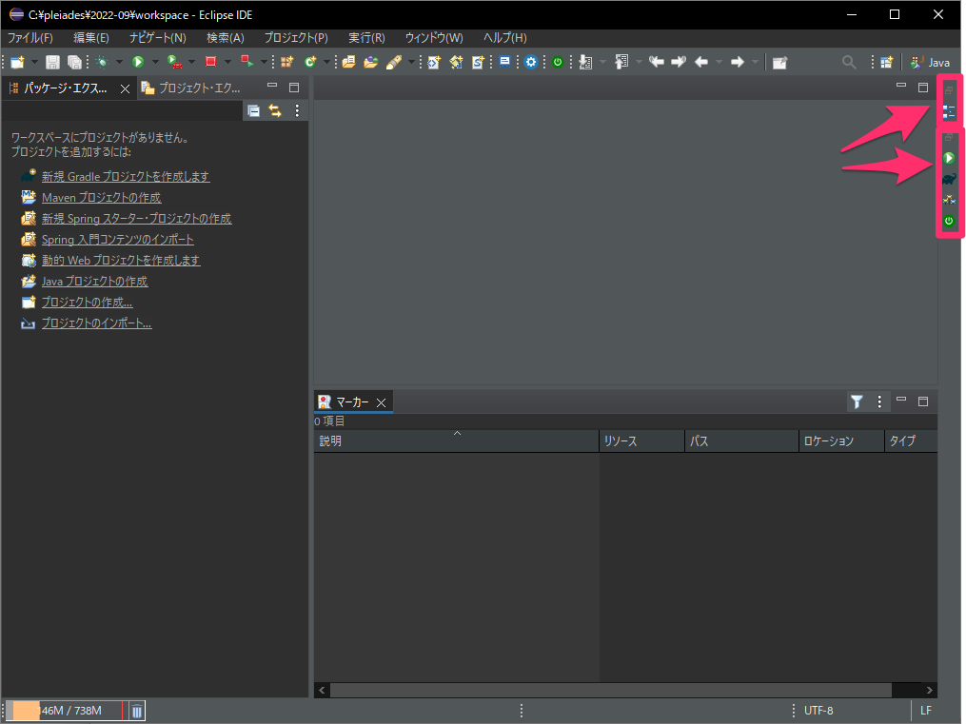Screen dimensions: 966x724
Task: Click the New Java Class toolbar icon
Action: click(310, 62)
